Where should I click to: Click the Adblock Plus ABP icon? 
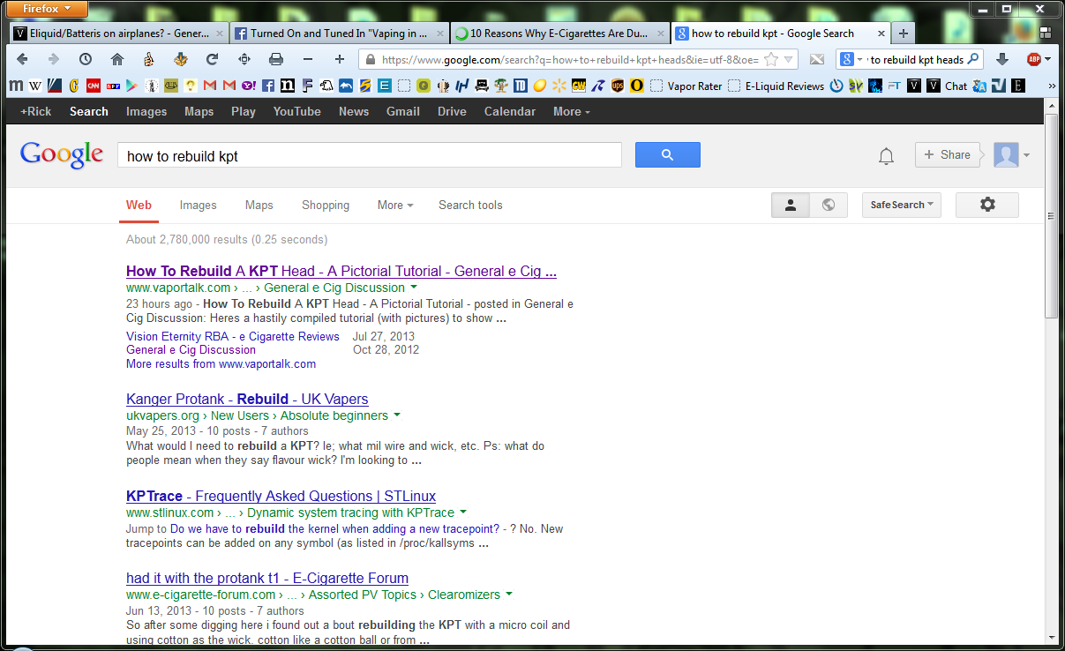point(1033,59)
